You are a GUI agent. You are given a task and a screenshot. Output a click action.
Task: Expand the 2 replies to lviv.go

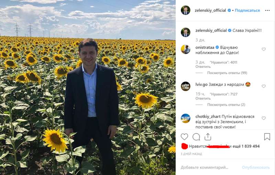pyautogui.click(x=226, y=105)
